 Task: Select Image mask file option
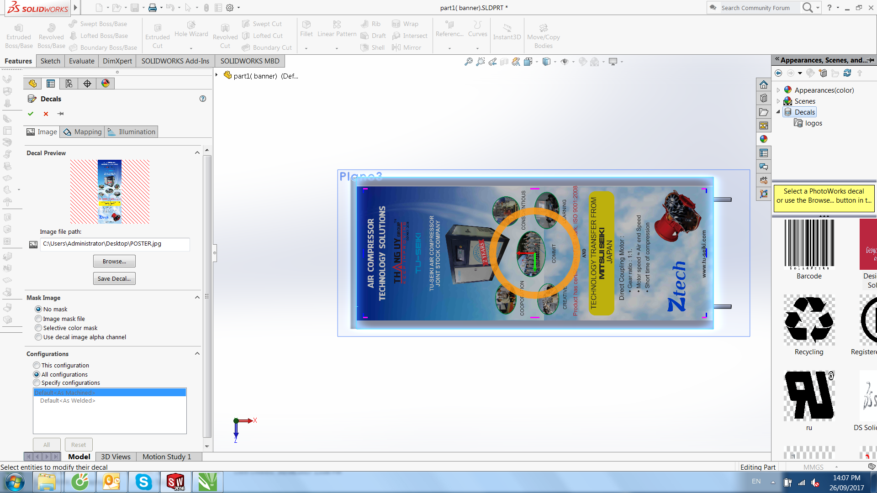[x=38, y=319]
